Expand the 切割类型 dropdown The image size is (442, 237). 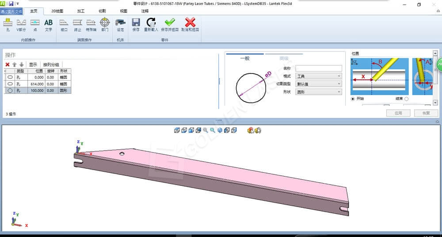pos(319,84)
